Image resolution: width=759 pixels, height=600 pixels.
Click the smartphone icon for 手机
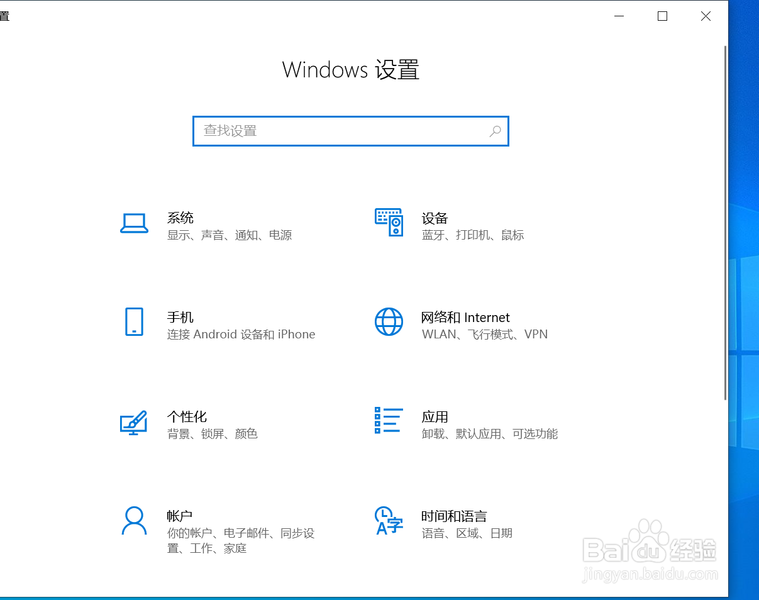click(134, 323)
